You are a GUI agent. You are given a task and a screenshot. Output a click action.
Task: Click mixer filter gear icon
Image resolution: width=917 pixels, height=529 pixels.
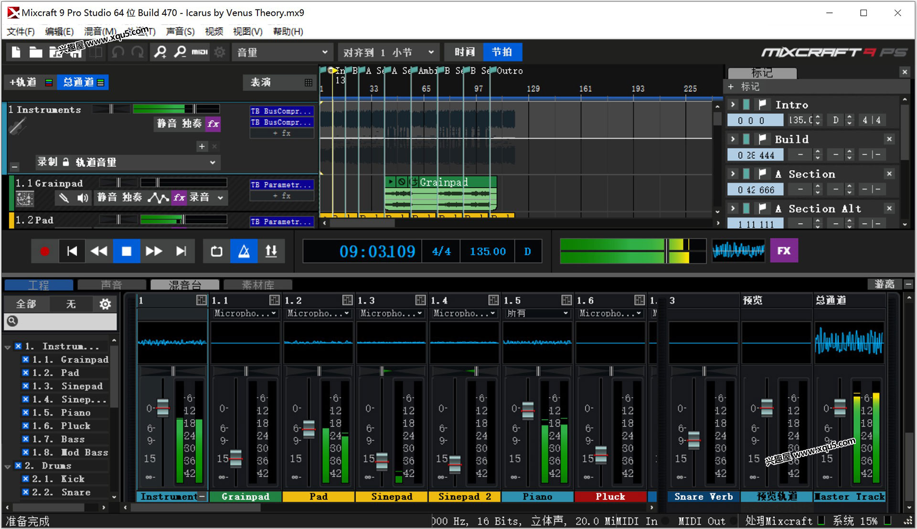tap(105, 304)
